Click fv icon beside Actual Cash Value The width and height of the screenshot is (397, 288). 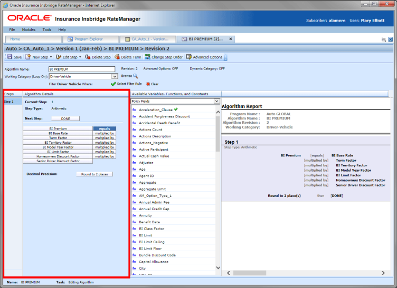pyautogui.click(x=134, y=156)
